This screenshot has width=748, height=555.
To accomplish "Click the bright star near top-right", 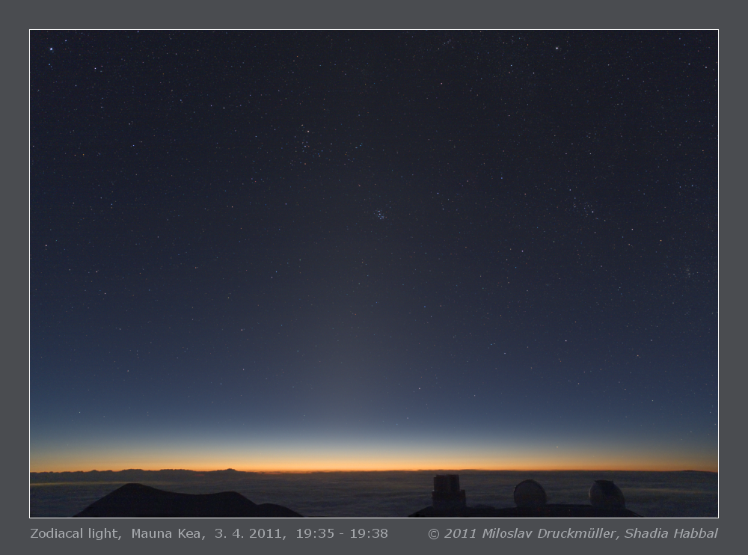I will point(557,49).
